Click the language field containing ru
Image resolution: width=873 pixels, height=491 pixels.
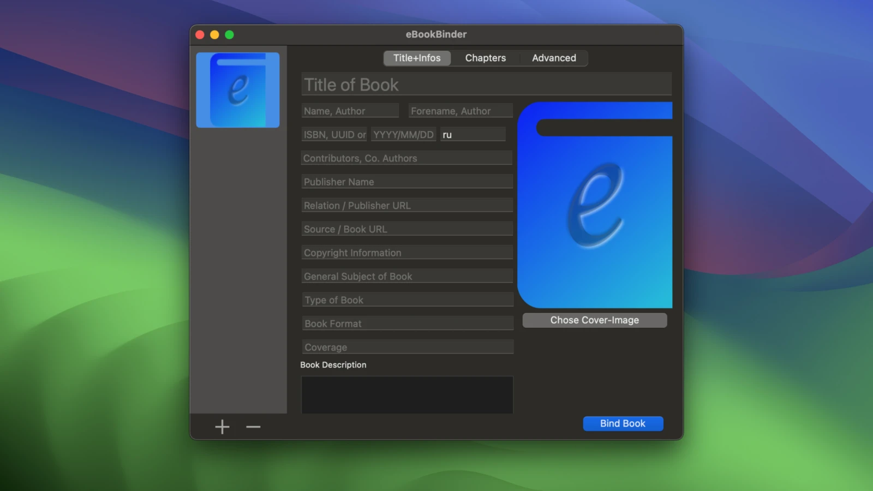473,134
